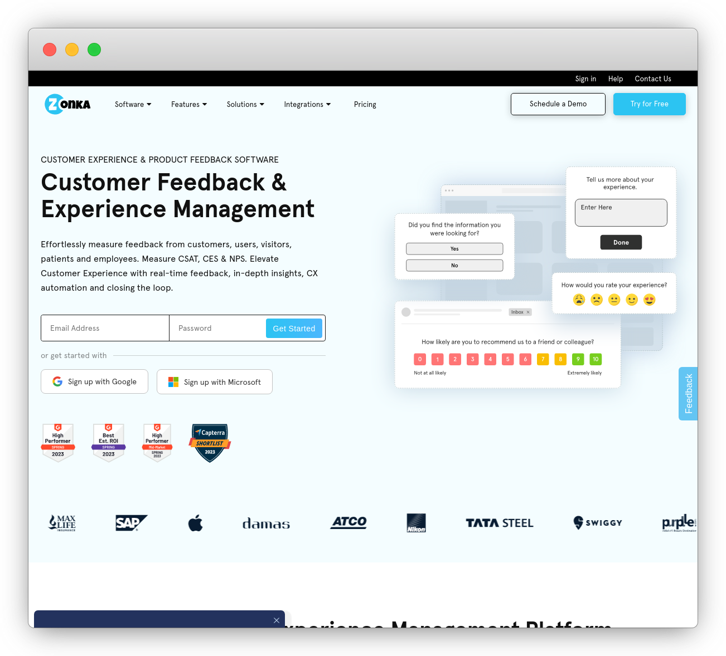Image resolution: width=726 pixels, height=656 pixels.
Task: Close the dark blue popup banner
Action: pos(277,620)
